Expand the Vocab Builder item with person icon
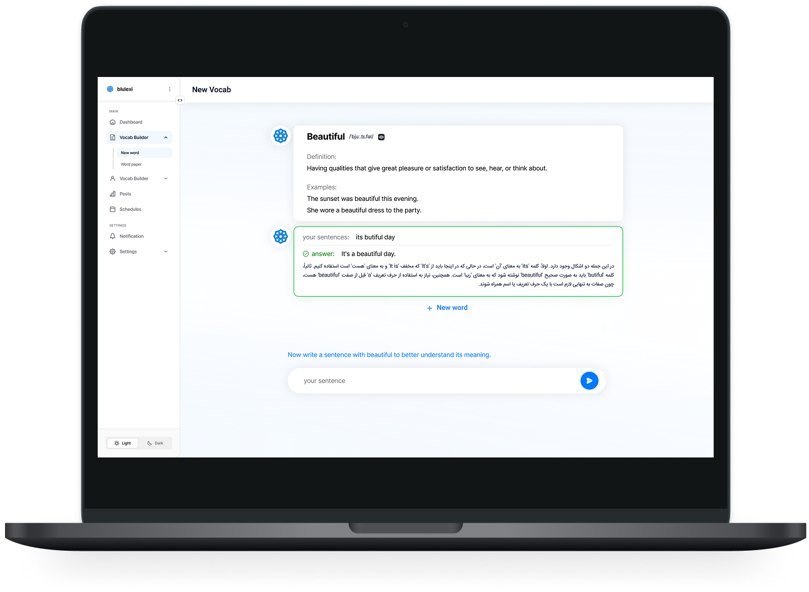 pyautogui.click(x=166, y=178)
